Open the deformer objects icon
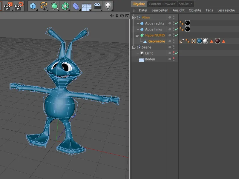239x179 pixels. (x=76, y=6)
